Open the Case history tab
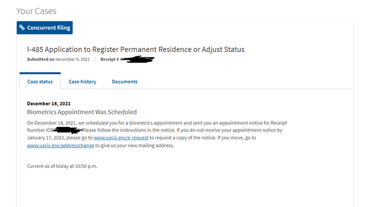The width and height of the screenshot is (368, 207). click(82, 82)
